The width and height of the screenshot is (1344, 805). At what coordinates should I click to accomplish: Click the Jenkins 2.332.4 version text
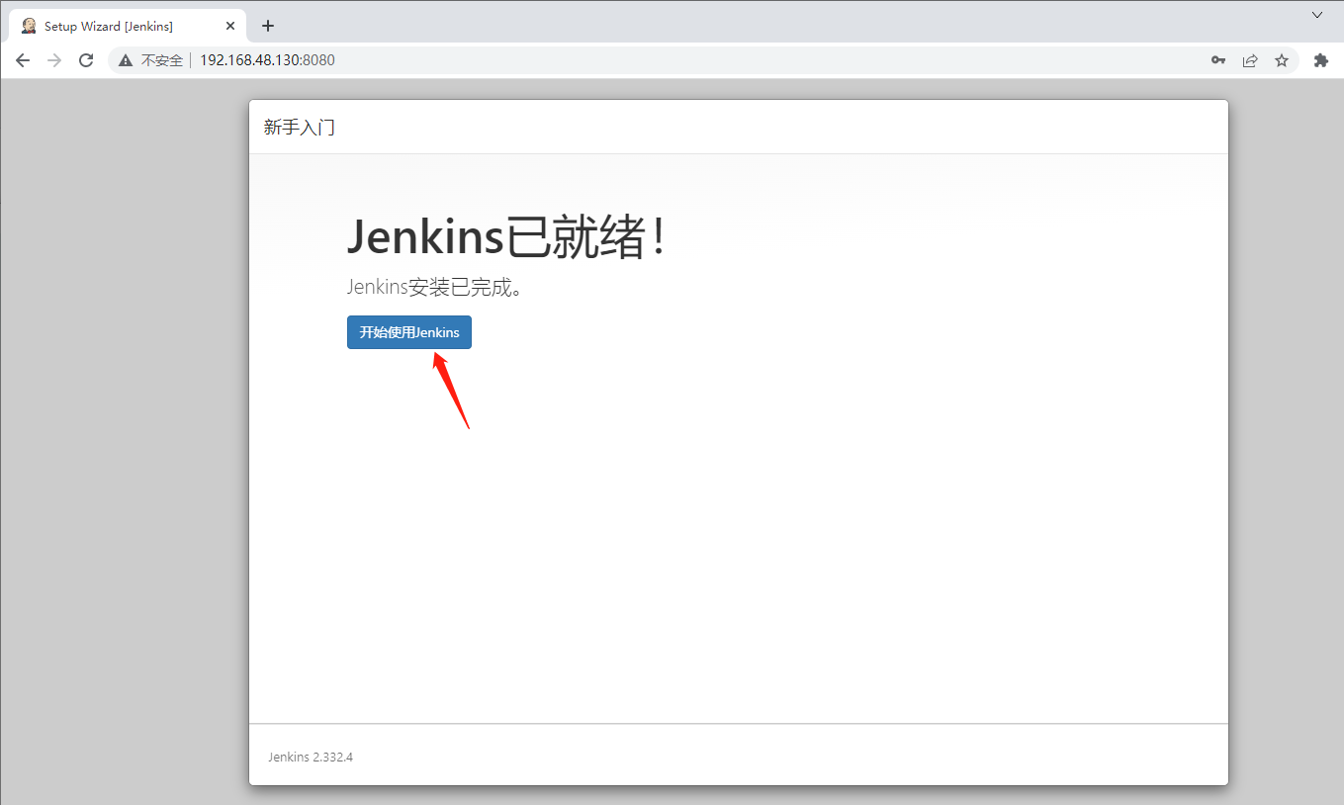coord(311,757)
